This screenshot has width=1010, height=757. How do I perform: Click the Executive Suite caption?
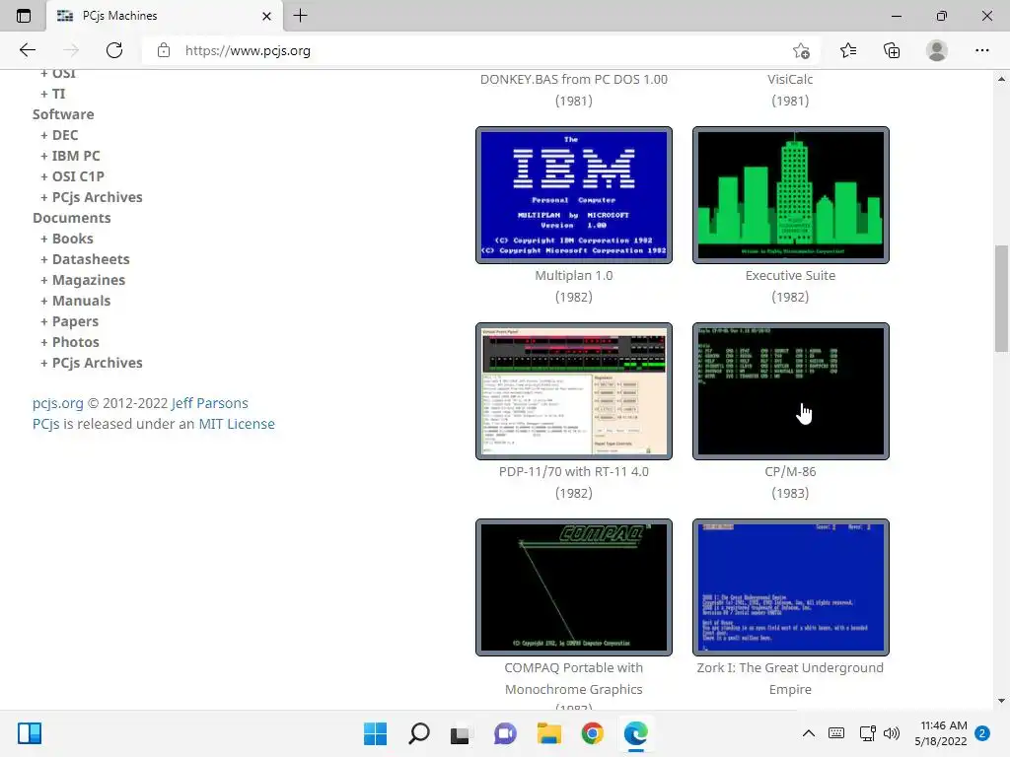[790, 276]
